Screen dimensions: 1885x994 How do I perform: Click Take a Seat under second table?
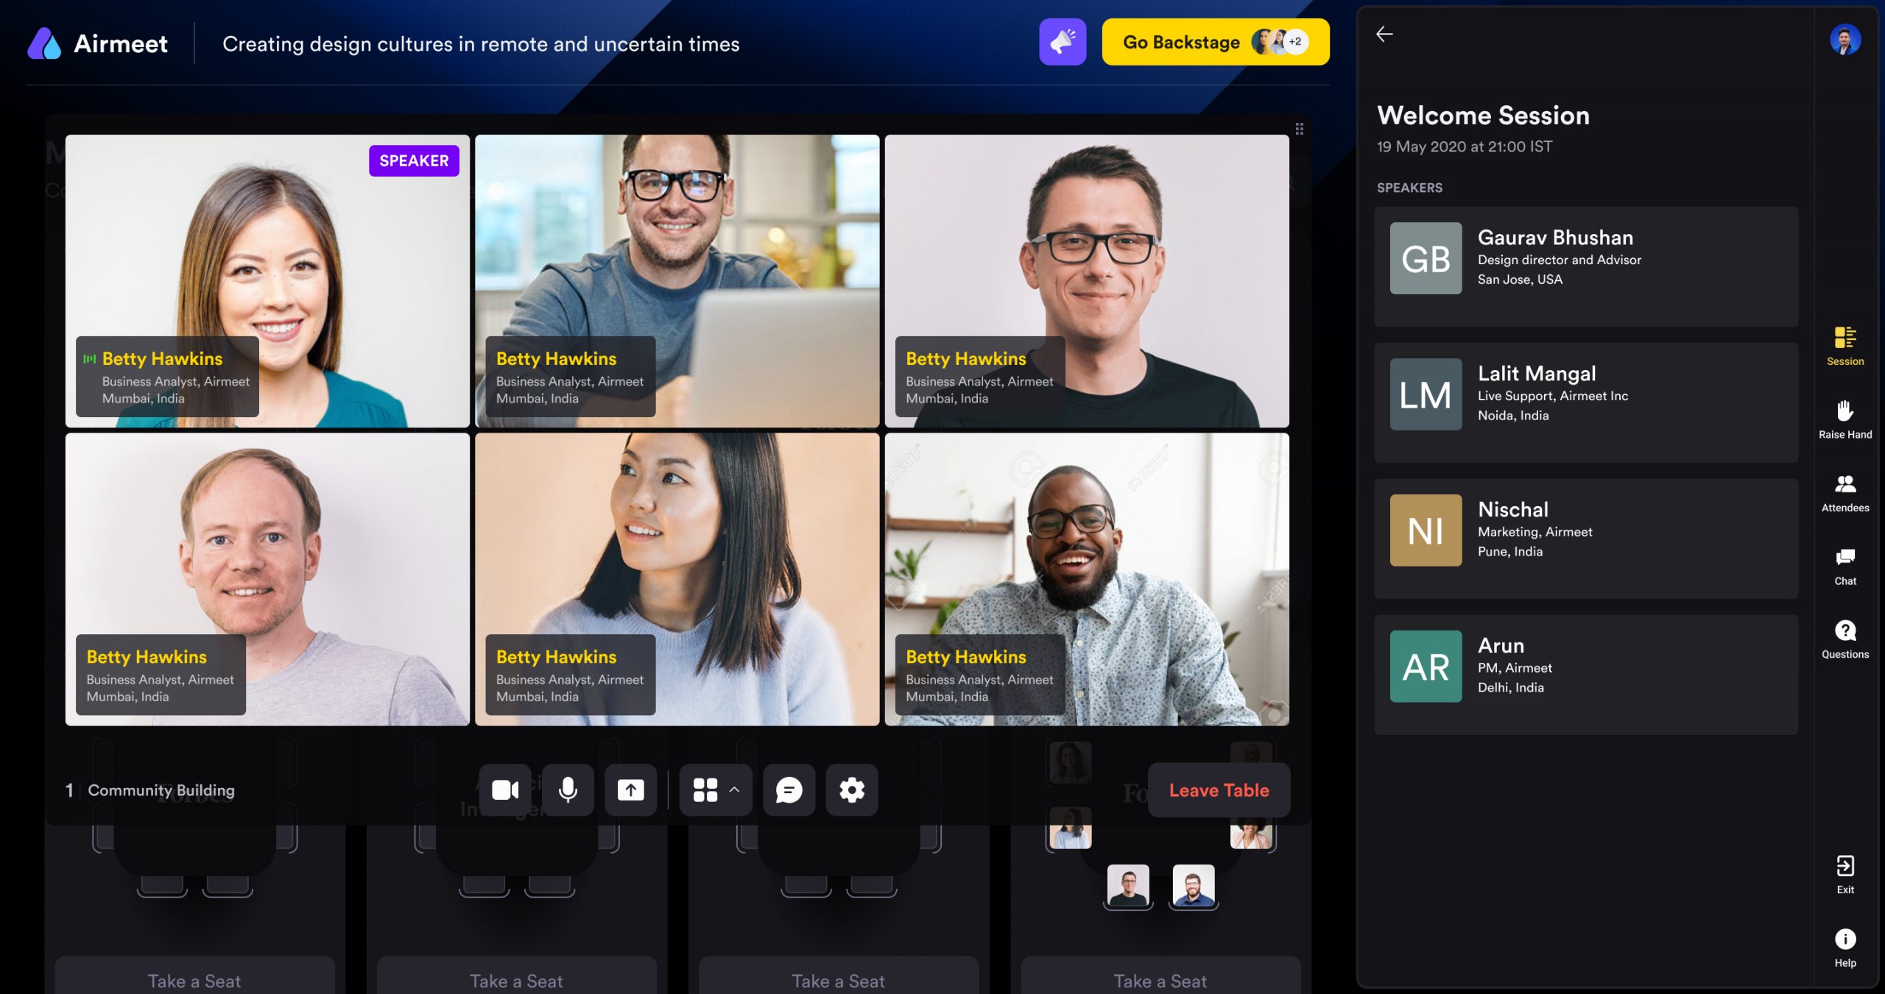coord(516,979)
